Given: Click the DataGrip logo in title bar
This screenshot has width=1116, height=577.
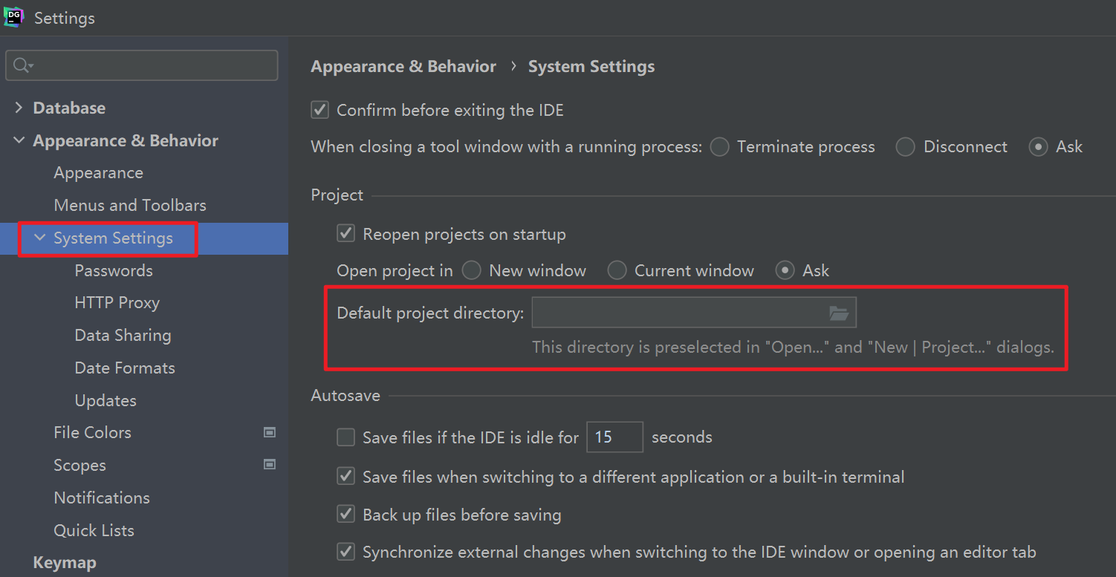Looking at the screenshot, I should coord(13,17).
